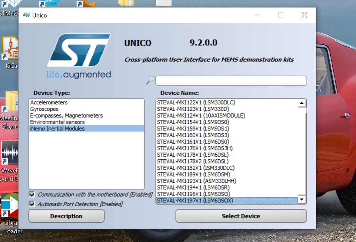356x242 pixels.
Task: Select Gyroscopes device type
Action: pos(87,109)
